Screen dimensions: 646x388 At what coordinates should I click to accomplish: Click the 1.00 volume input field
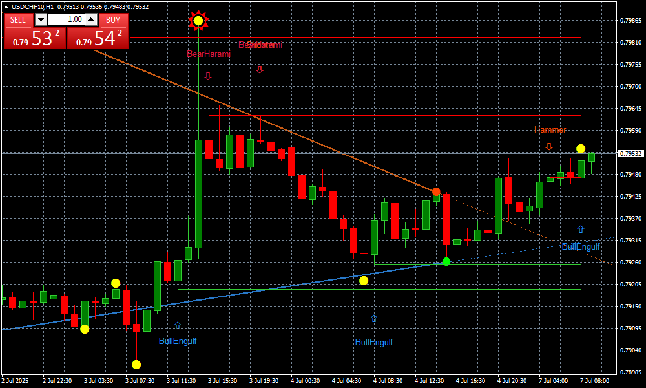pos(66,19)
